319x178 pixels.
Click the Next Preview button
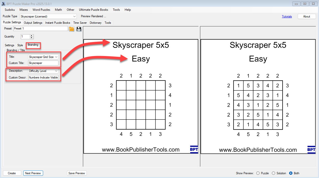[33, 173]
